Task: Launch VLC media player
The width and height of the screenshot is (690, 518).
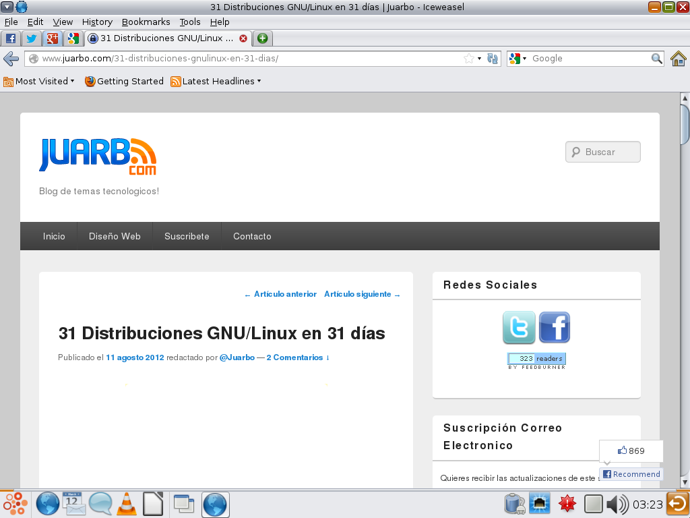Action: pos(127,504)
